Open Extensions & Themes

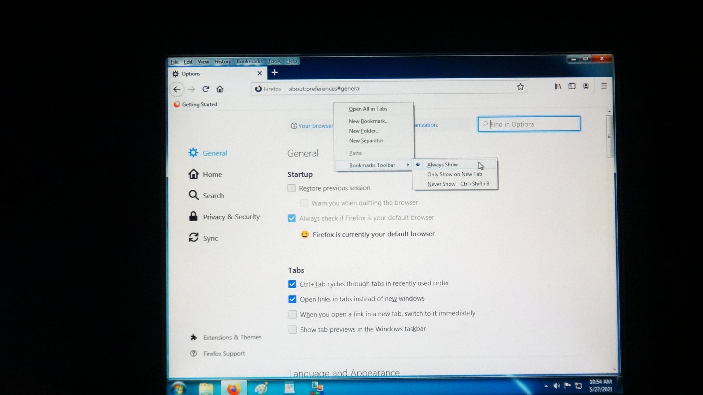pos(226,337)
